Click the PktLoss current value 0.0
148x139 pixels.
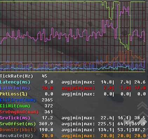coord(49,94)
